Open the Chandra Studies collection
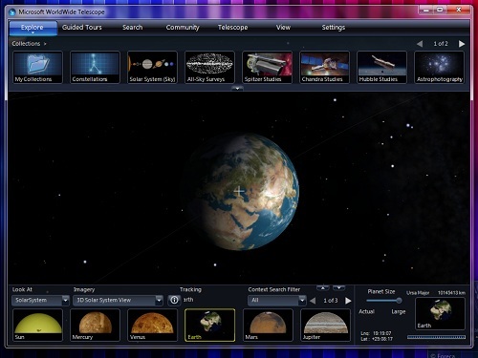Viewport: 478px width, 358px height. [x=324, y=68]
